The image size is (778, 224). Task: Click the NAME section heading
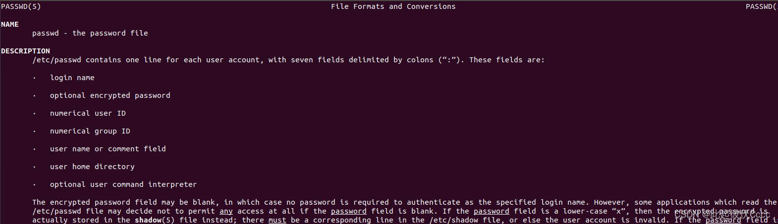(x=10, y=24)
